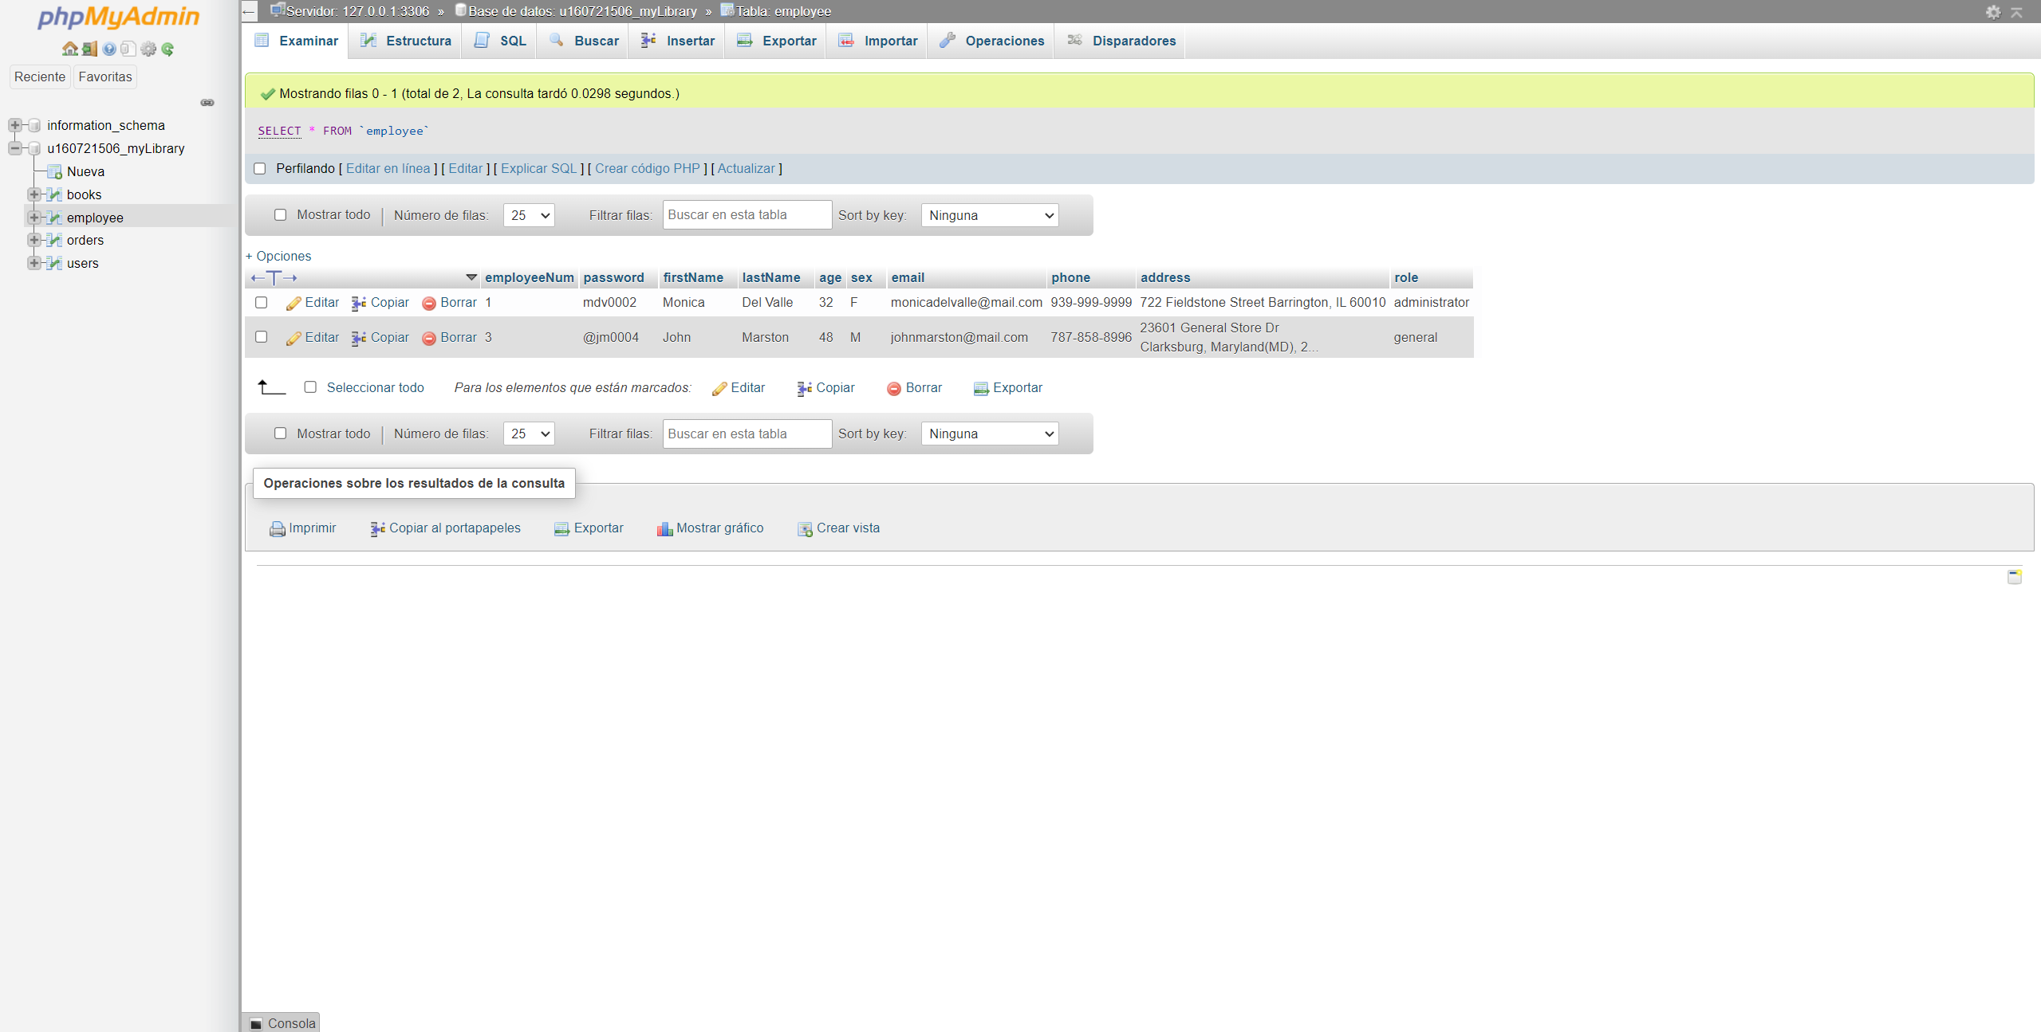
Task: Click the green reload navigation panel icon
Action: pos(167,49)
